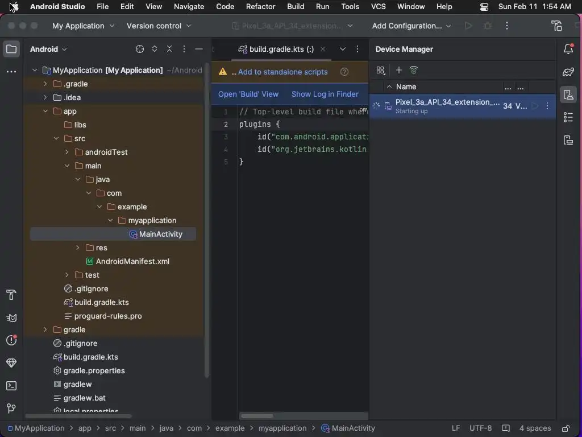Open Pixel_3a device actions menu
This screenshot has height=437, width=582.
click(x=547, y=106)
